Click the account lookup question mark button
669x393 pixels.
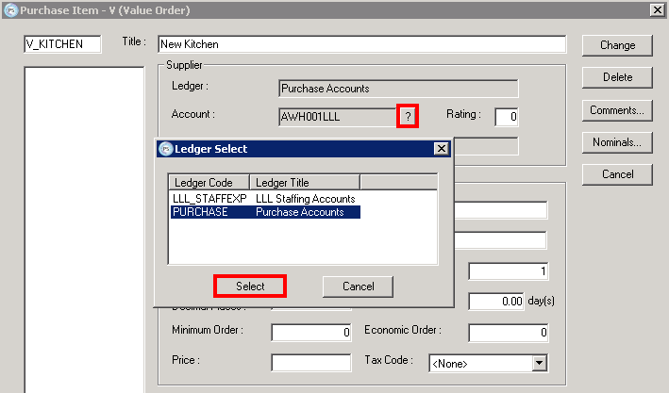coord(407,116)
